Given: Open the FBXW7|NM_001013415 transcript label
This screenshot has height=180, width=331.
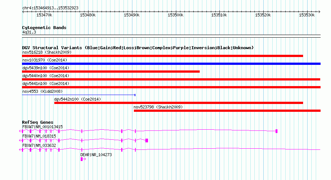Looking at the screenshot, I should click(x=42, y=127).
